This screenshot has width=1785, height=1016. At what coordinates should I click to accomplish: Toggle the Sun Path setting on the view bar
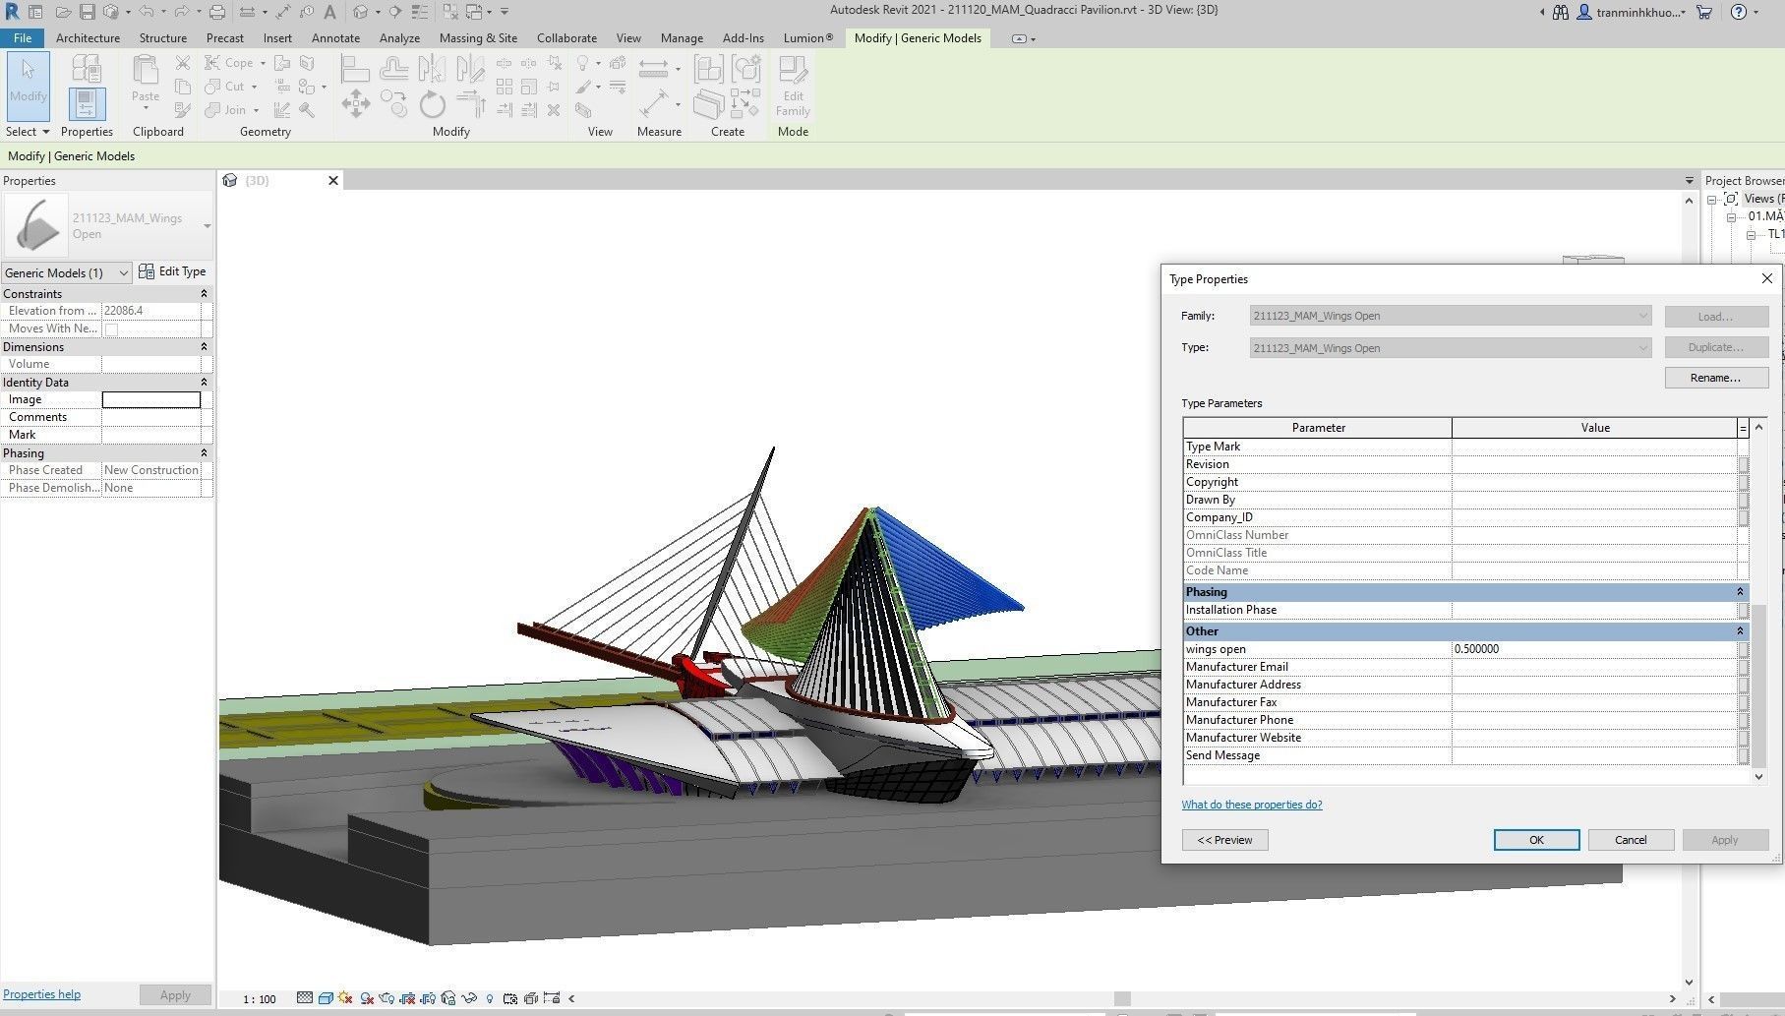345,998
